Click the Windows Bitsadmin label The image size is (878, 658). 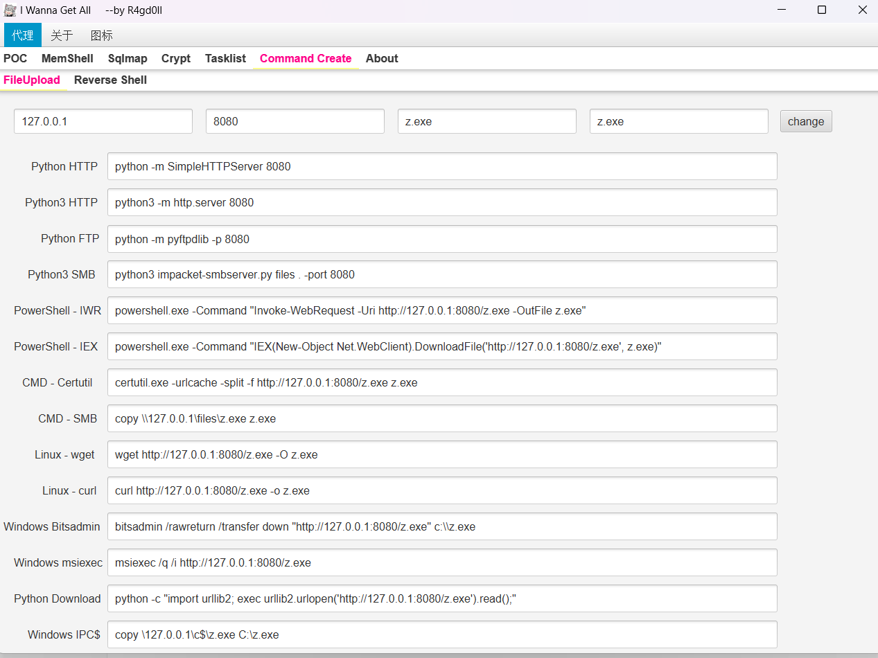pos(52,526)
